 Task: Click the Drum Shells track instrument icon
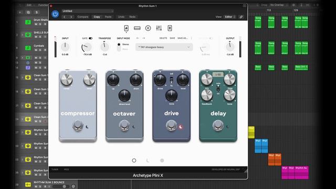tap(28, 22)
